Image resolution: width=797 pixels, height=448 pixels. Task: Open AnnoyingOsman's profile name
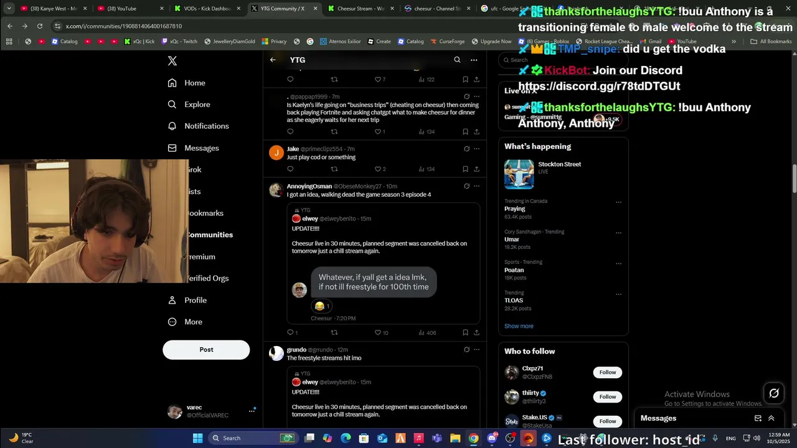pyautogui.click(x=309, y=186)
